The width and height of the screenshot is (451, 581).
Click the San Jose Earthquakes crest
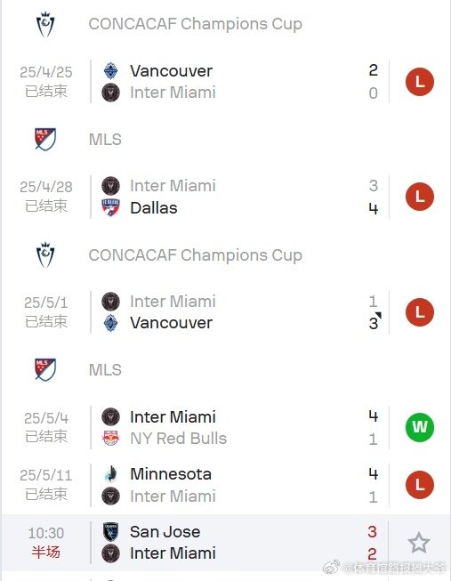click(110, 532)
